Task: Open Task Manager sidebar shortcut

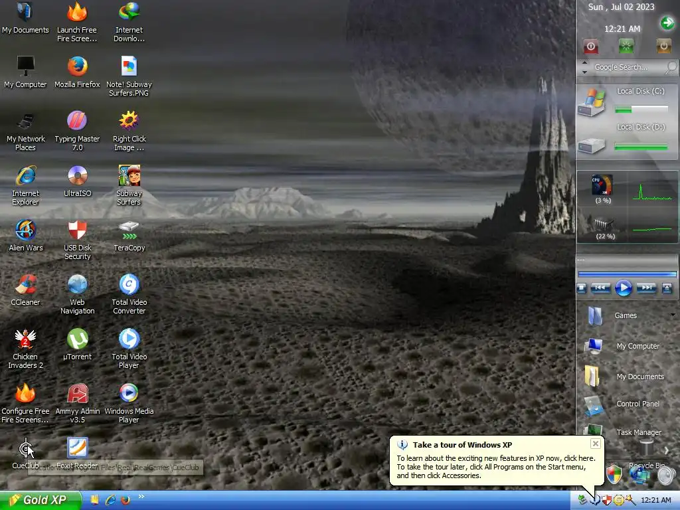Action: coord(623,432)
